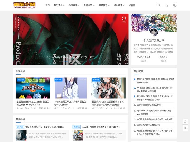
Task: Expand the 影视经典 dropdown menu
Action: point(89,5)
